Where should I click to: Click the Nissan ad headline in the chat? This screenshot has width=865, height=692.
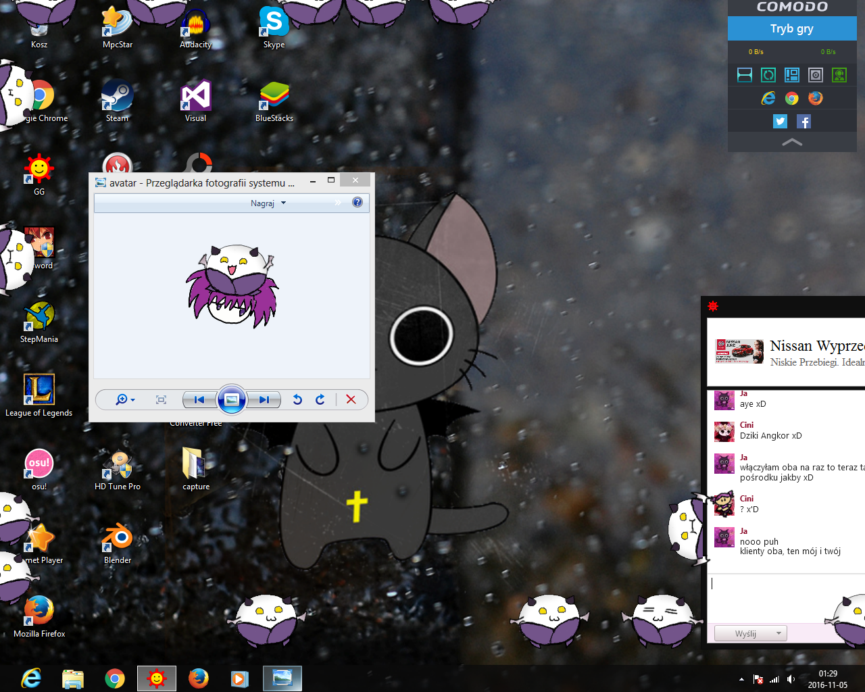click(x=818, y=346)
